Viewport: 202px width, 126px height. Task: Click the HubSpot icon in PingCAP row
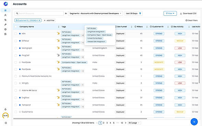pos(58,55)
